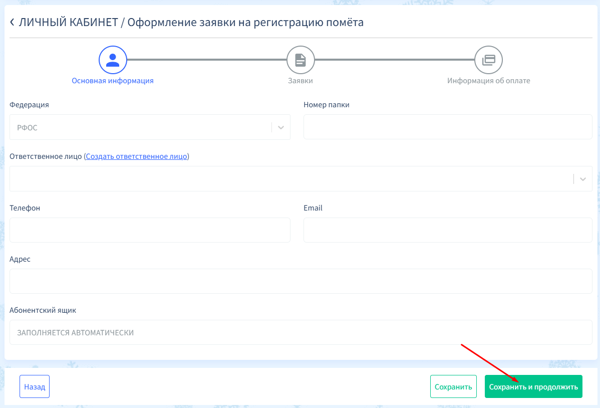The width and height of the screenshot is (600, 408).
Task: Select the person icon step circle
Action: 113,60
